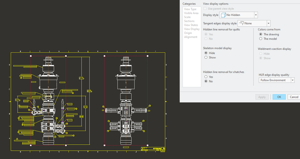
Task: Click the tangent edges None icon
Action: click(x=242, y=23)
